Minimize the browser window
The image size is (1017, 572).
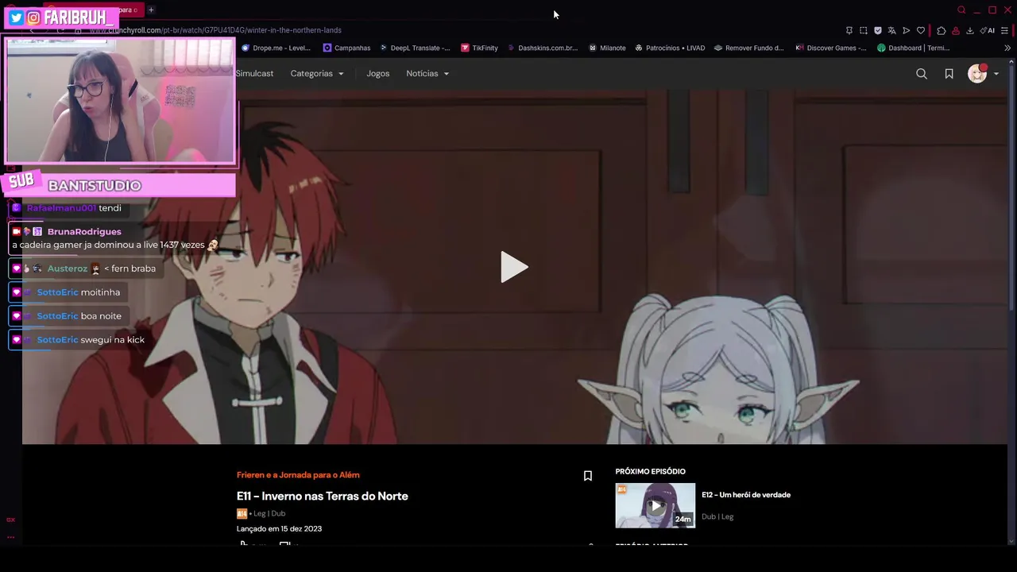pos(977,10)
